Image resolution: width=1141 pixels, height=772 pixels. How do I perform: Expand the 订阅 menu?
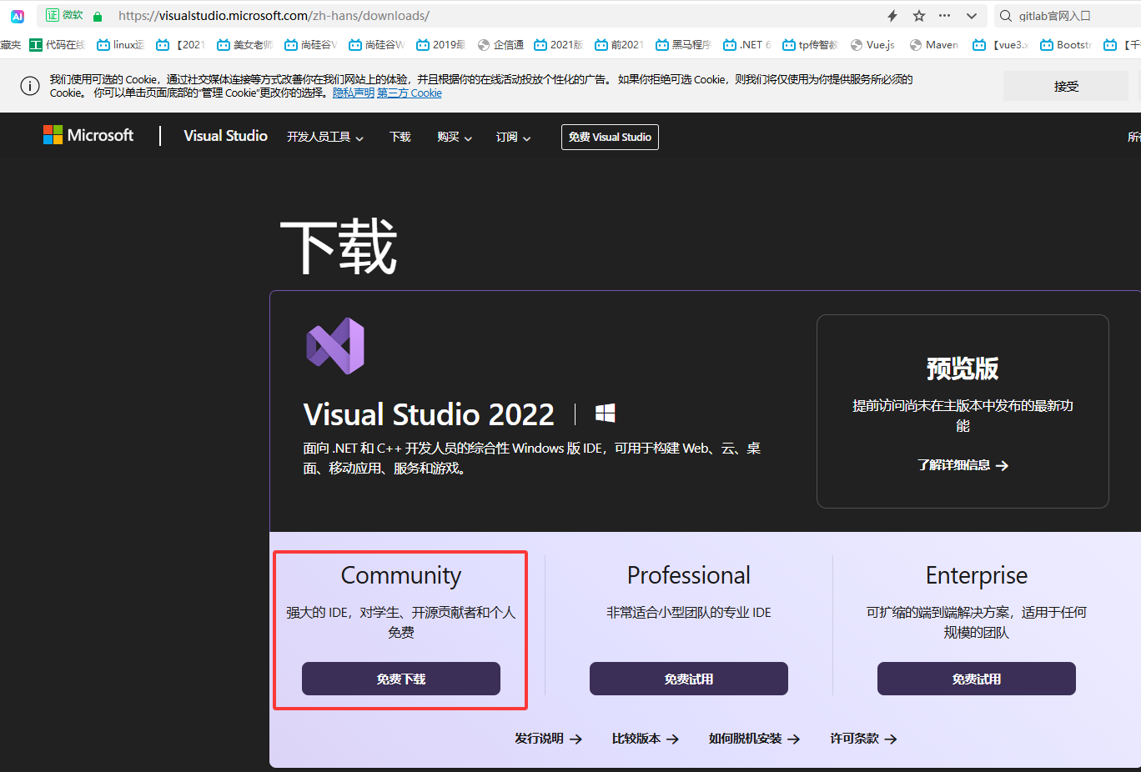[513, 137]
